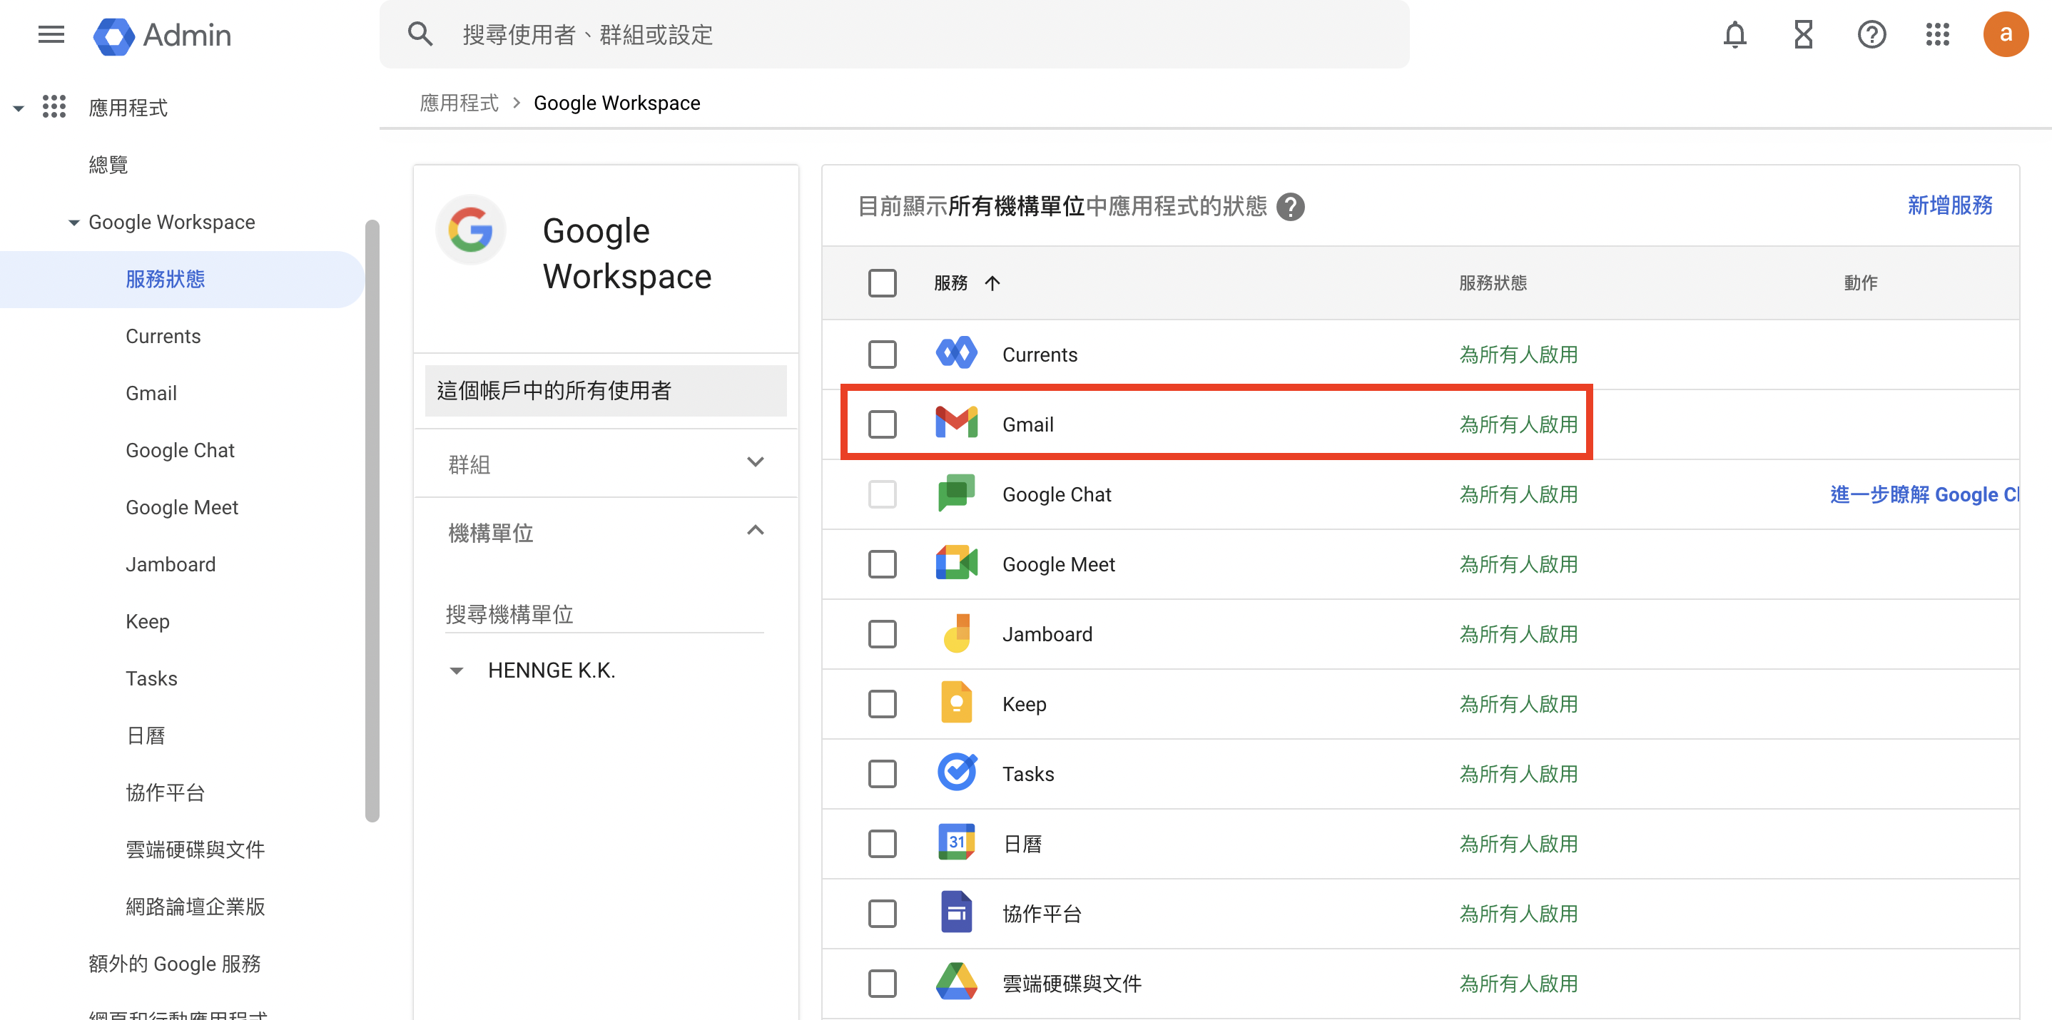
Task: Click the 搜尋機構單位 input field
Action: (604, 615)
